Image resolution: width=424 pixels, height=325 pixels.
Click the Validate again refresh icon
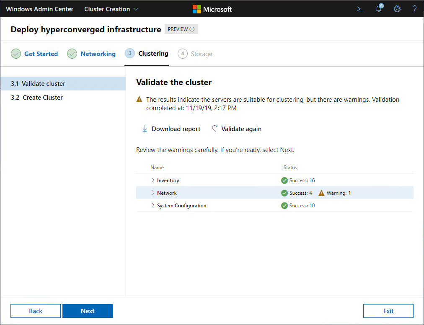click(x=215, y=129)
